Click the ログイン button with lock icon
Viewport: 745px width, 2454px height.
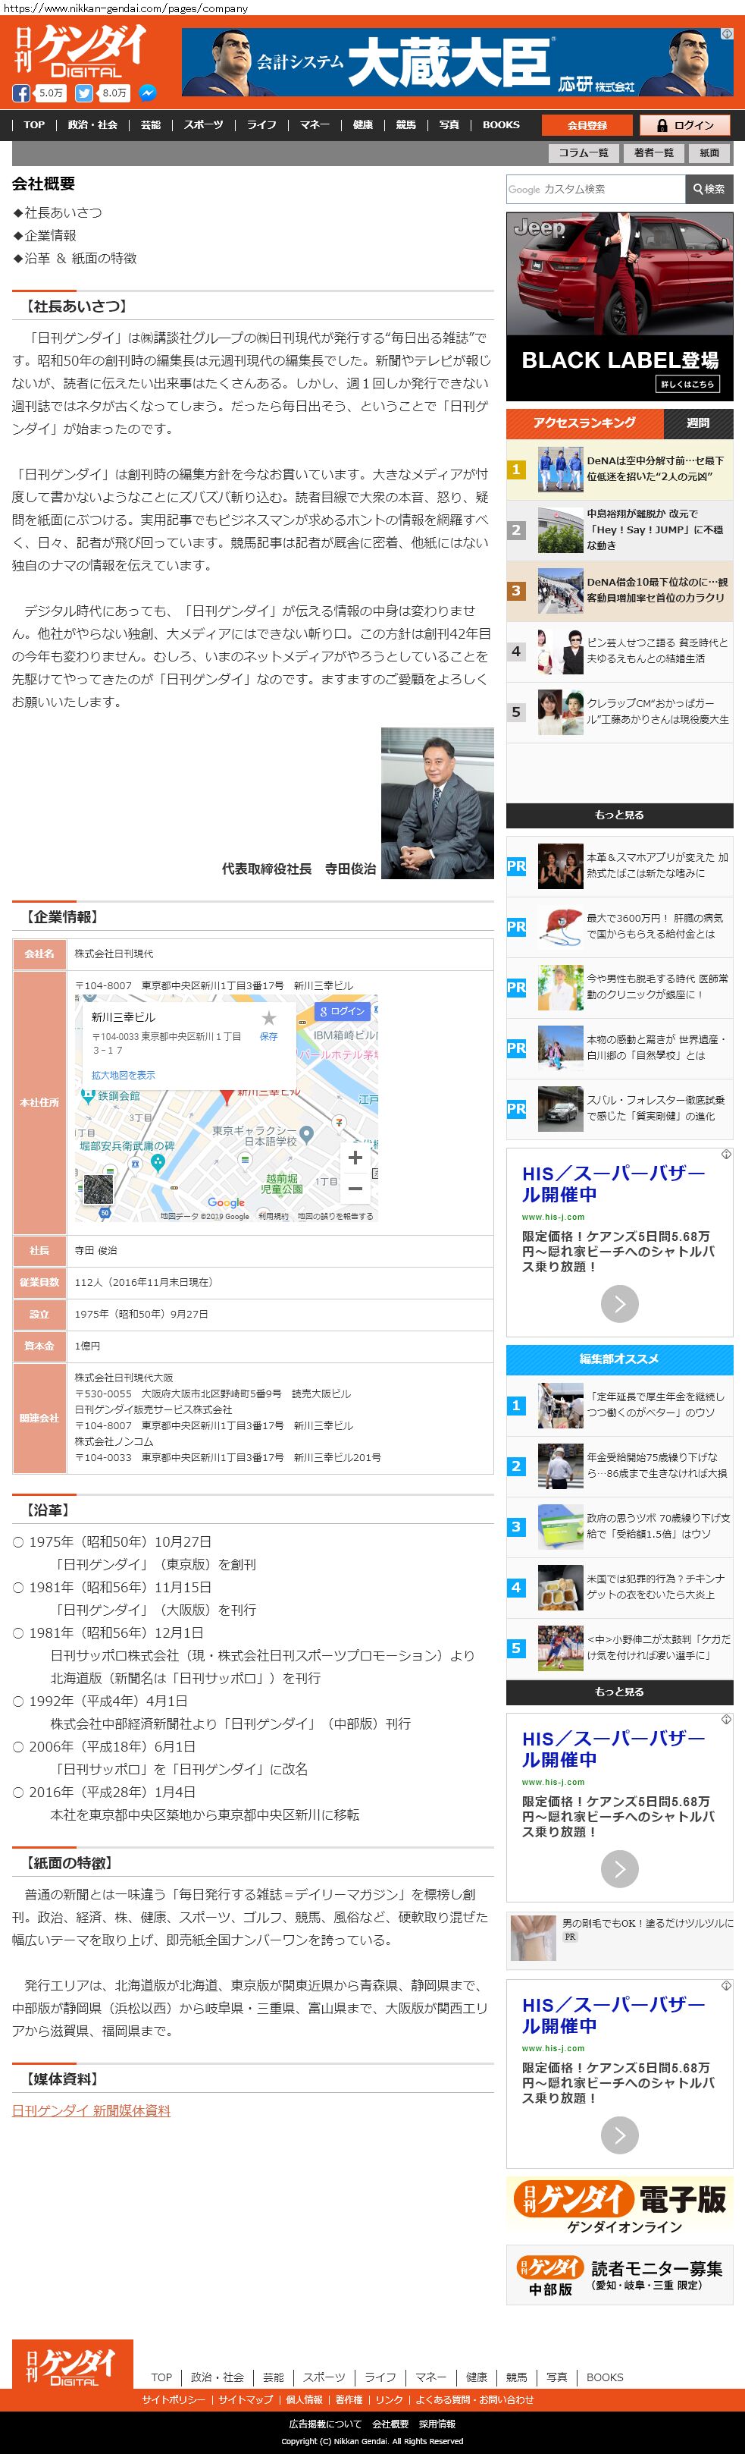(683, 125)
